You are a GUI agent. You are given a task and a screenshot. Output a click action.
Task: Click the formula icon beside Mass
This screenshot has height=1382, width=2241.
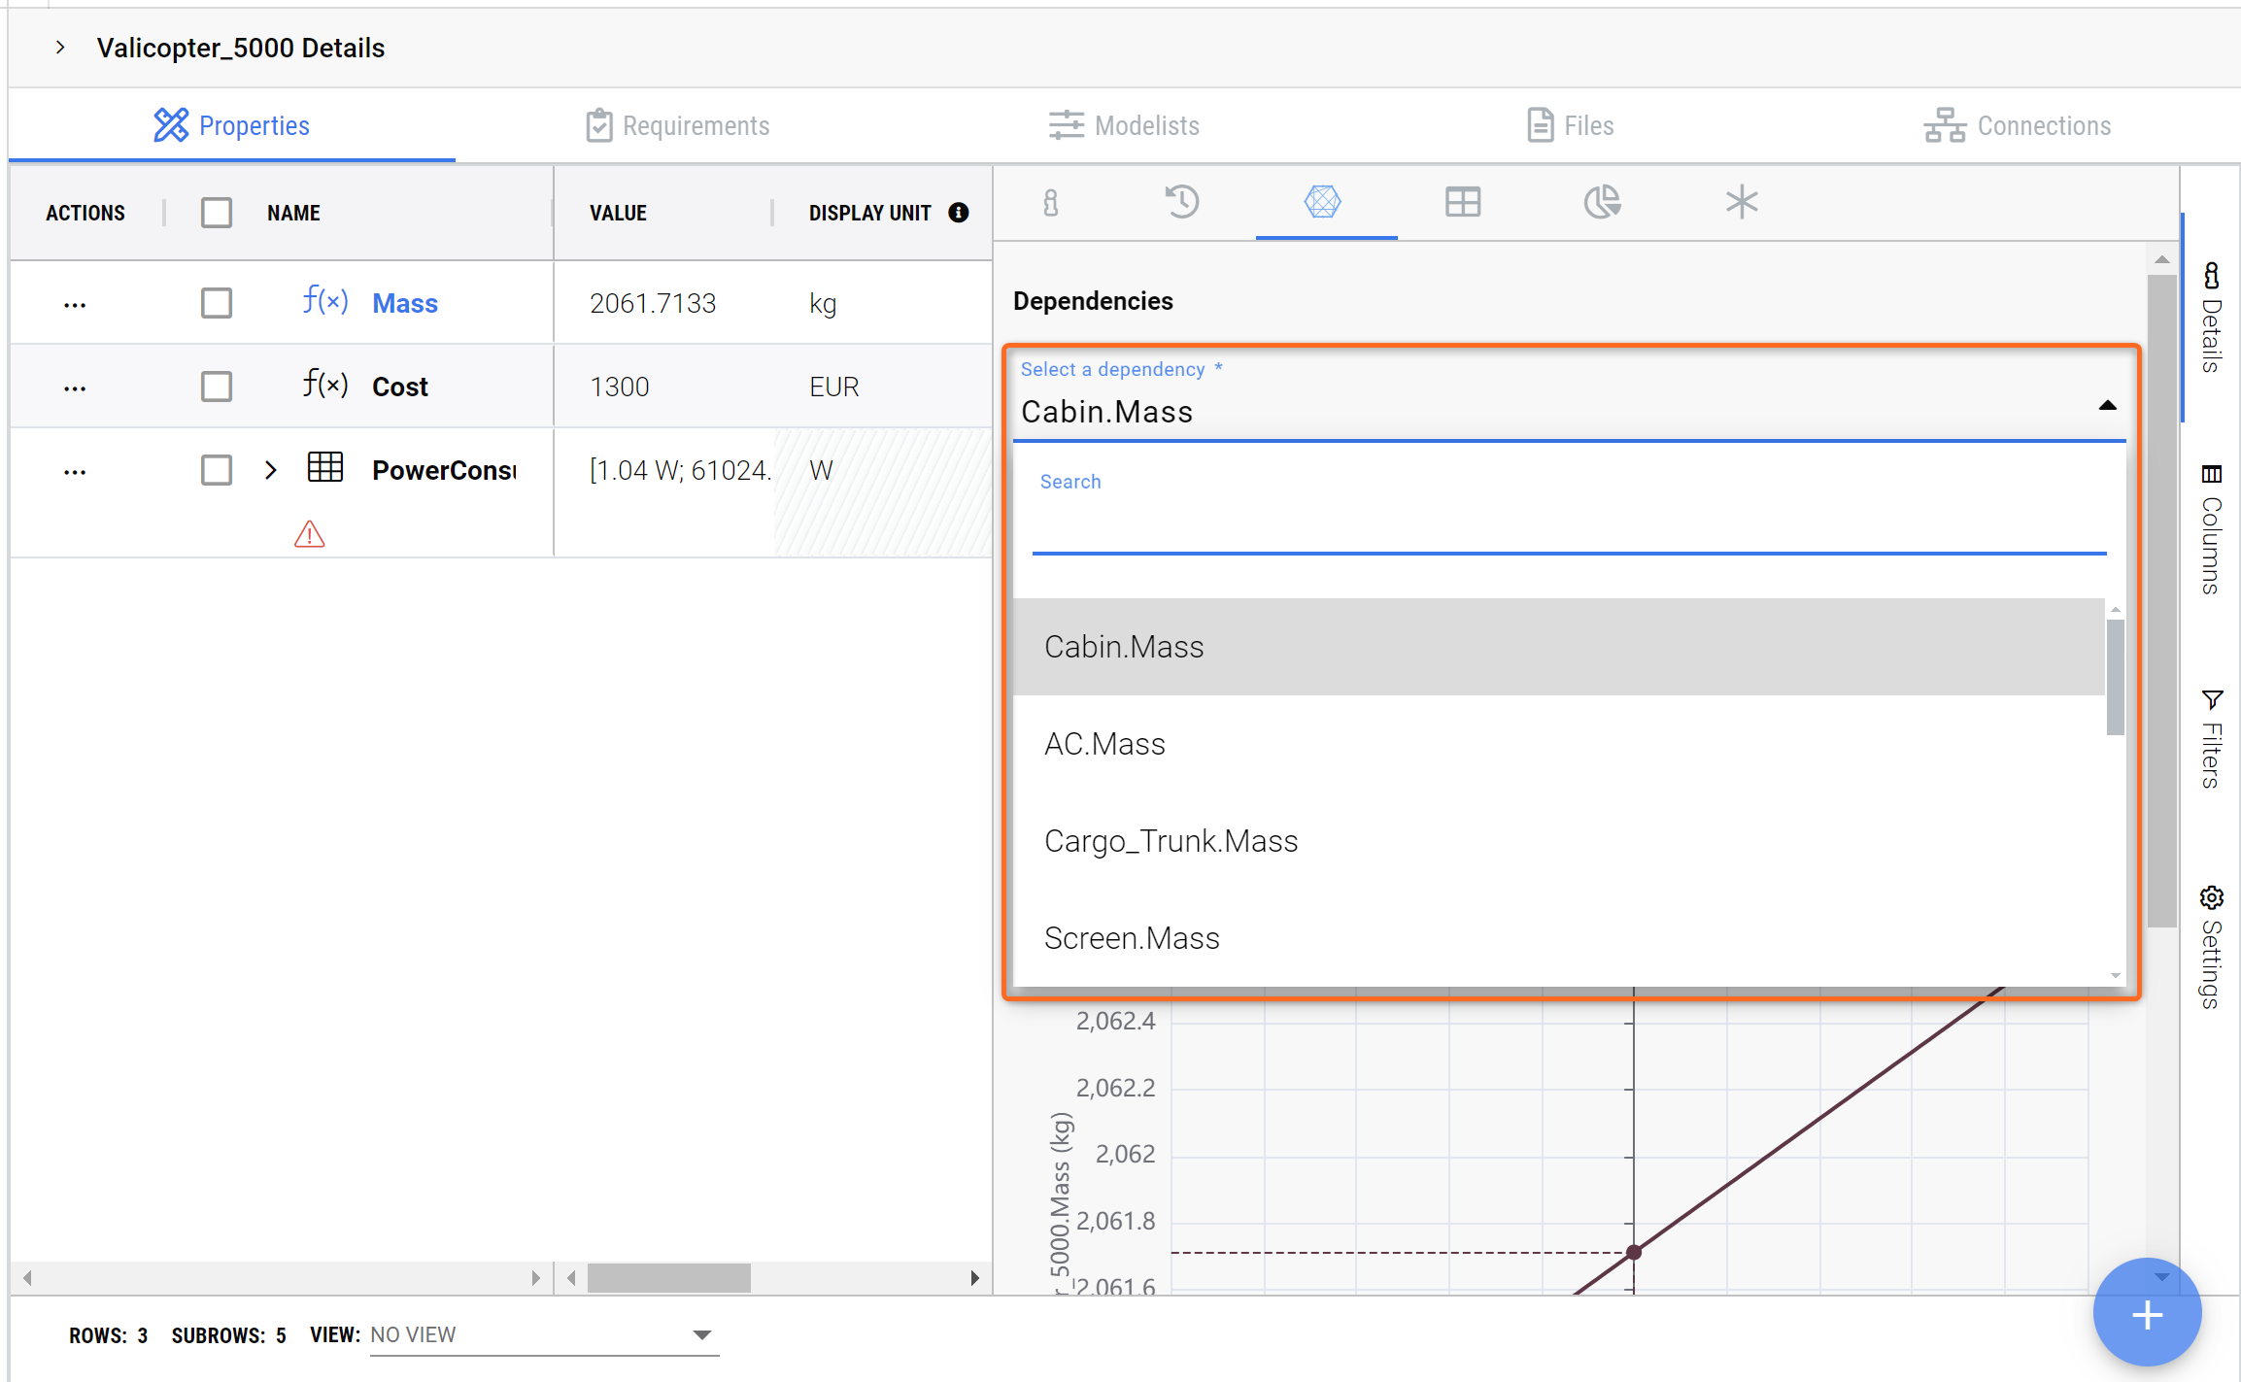324,300
